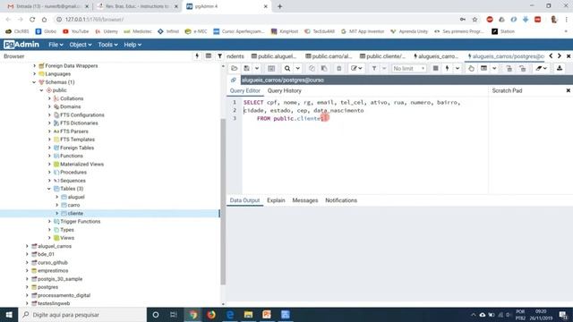Expand the aluguel table node
Image resolution: width=573 pixels, height=322 pixels.
click(x=57, y=197)
